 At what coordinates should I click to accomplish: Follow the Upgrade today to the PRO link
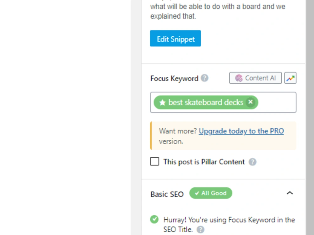point(241,131)
